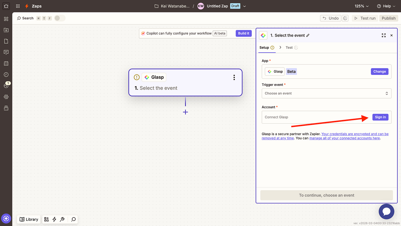Image resolution: width=401 pixels, height=226 pixels.
Task: Click the Untitled Zap title
Action: click(217, 6)
